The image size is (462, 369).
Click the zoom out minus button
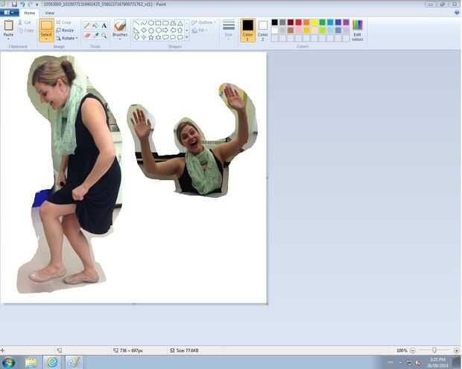point(413,350)
